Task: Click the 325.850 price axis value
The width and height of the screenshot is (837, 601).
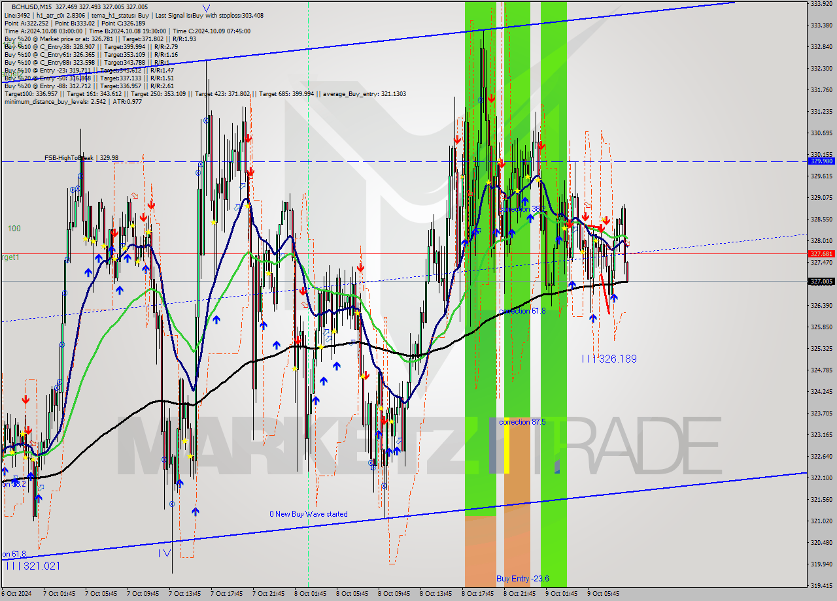Action: 821,327
